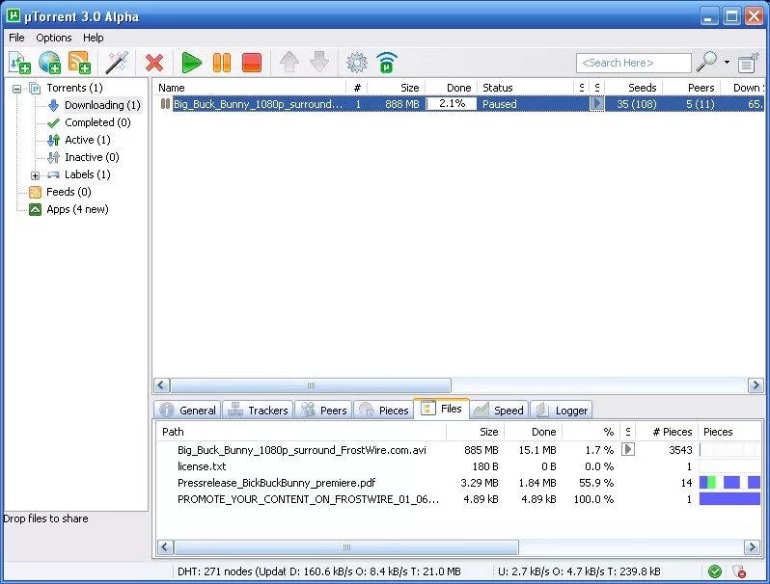This screenshot has width=770, height=584.
Task: Click the magnifying glass search icon
Action: click(x=706, y=63)
